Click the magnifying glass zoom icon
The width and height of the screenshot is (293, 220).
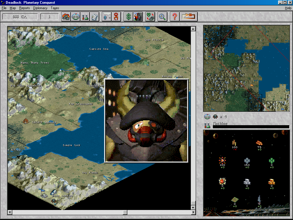point(162,17)
